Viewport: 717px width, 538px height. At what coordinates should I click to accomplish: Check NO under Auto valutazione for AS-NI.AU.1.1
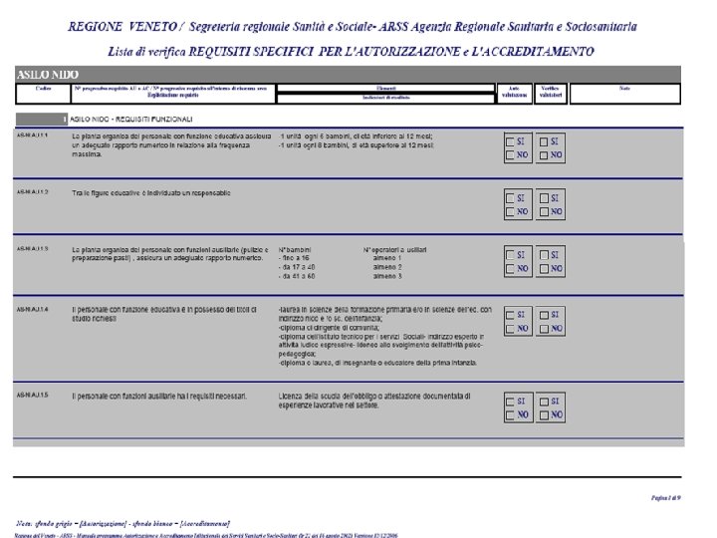tap(510, 155)
